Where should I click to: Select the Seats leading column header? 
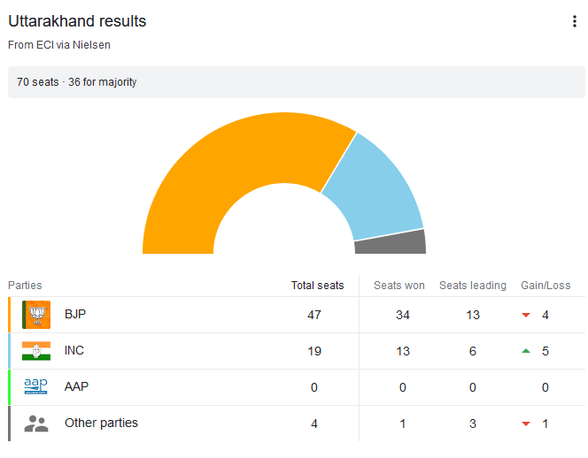pyautogui.click(x=473, y=286)
